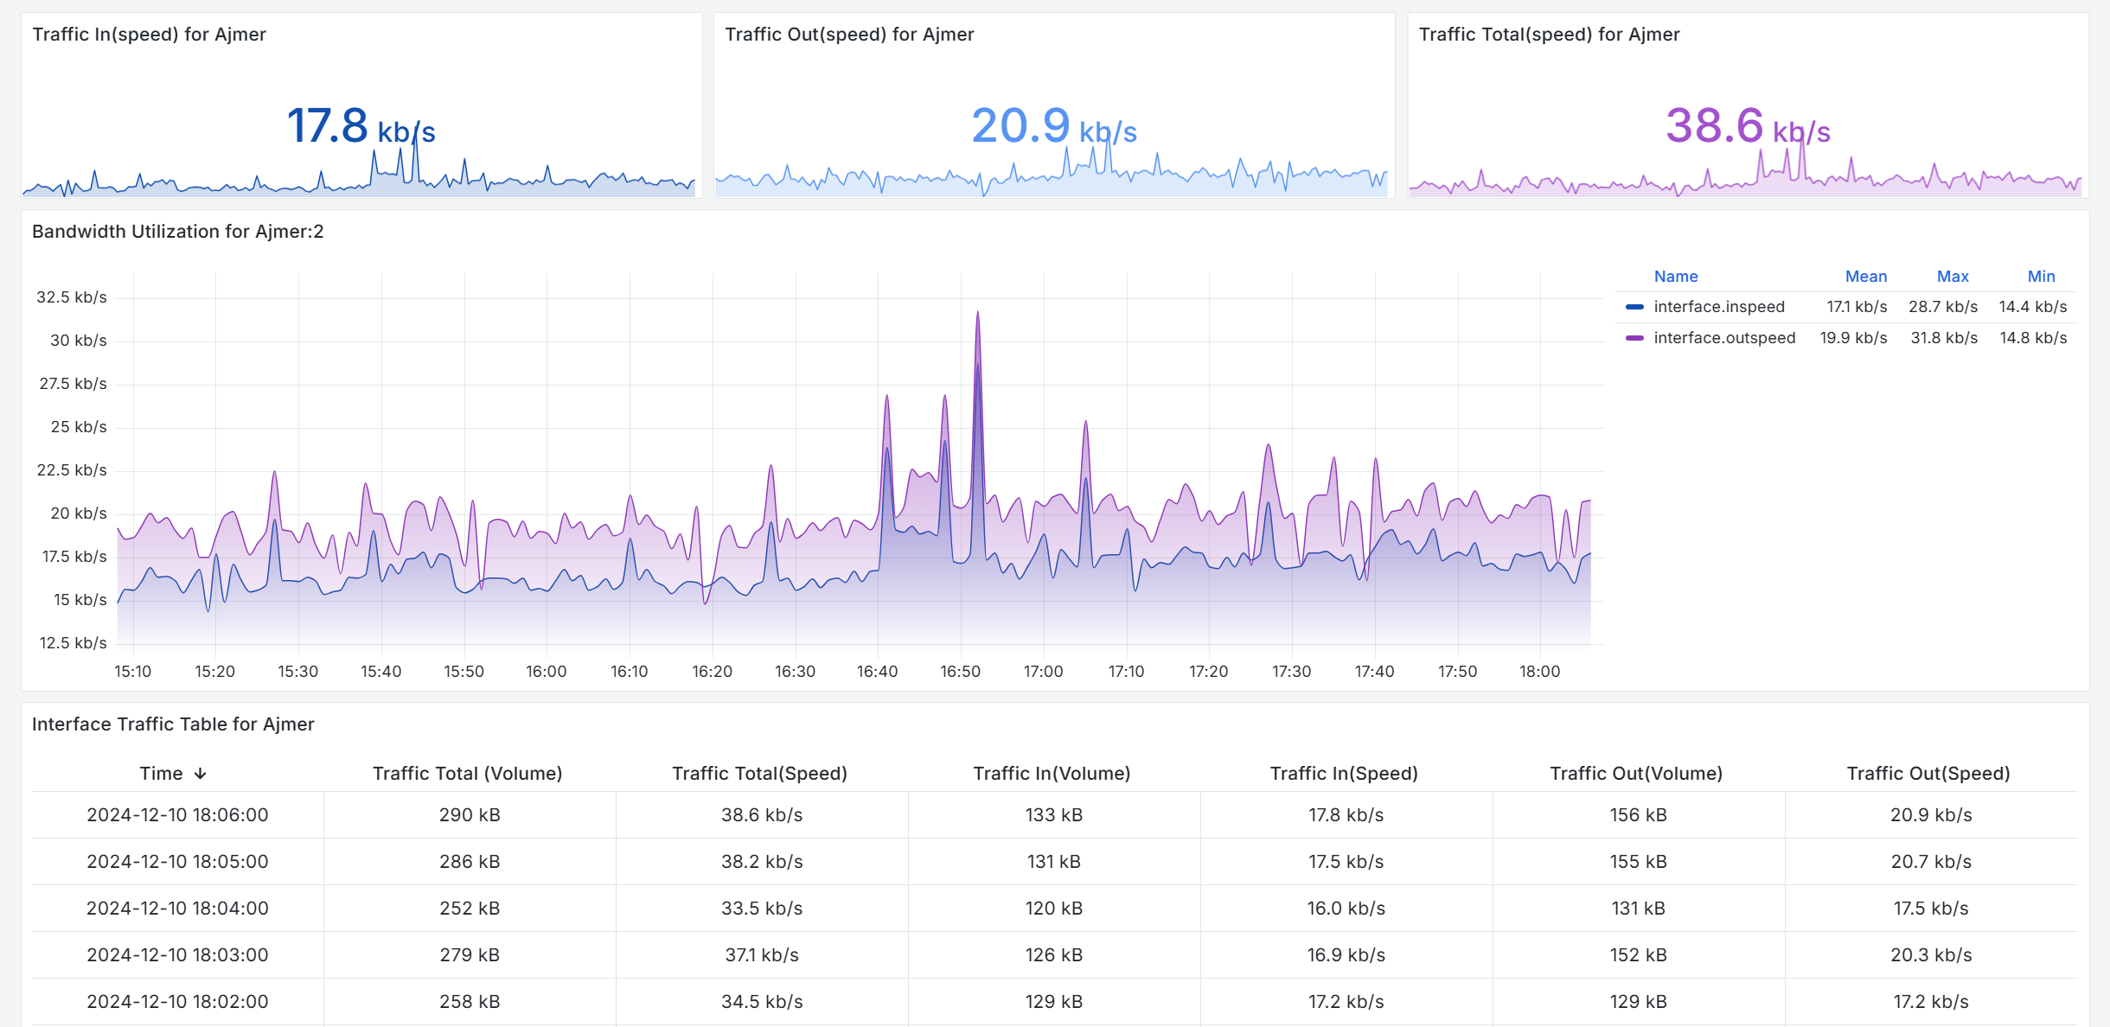Hide the interface.outspeed series in the legend
The width and height of the screenshot is (2110, 1027).
1721,337
